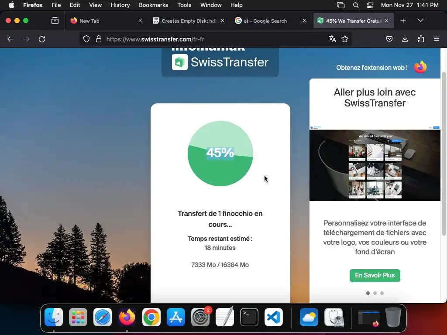Screen dimensions: 447x335
Task: Launch Google Chrome from the Dock
Action: (151, 317)
